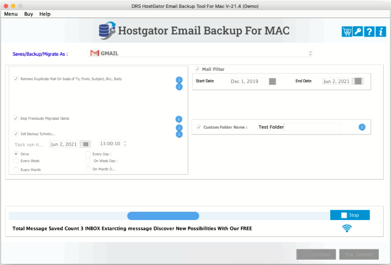The height and width of the screenshot is (265, 391).
Task: Toggle Set Backup Schedule checkbox
Action: pyautogui.click(x=16, y=134)
